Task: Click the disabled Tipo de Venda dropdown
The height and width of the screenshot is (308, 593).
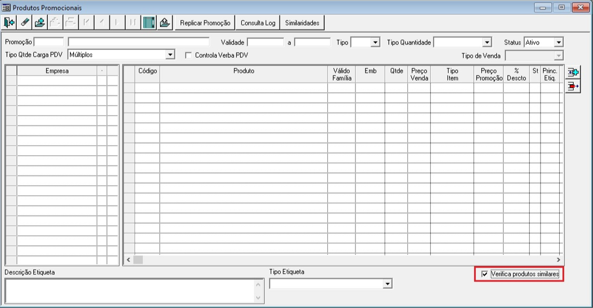Action: tap(558, 56)
